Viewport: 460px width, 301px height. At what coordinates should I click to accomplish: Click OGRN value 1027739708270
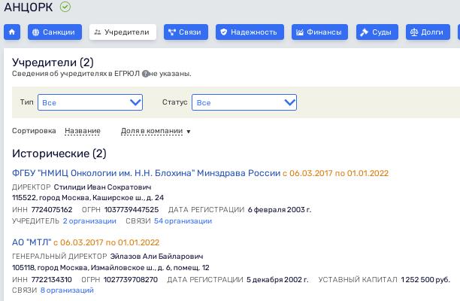[131, 280]
